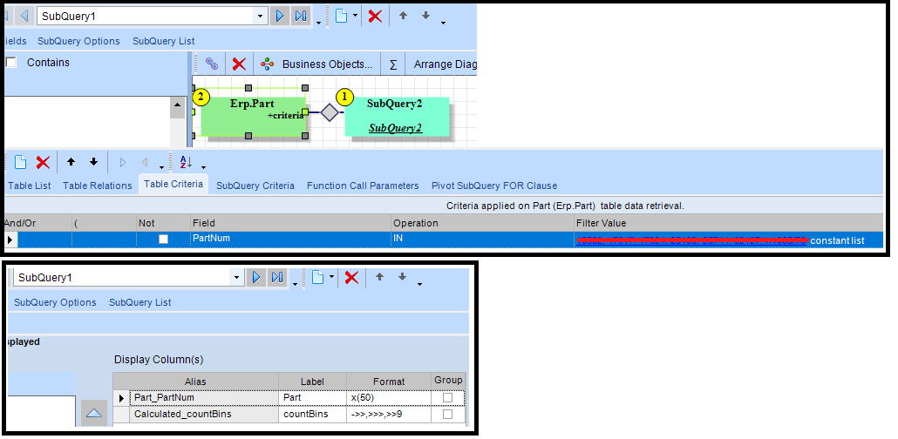898x439 pixels.
Task: Select the SubQuery2 box title in diagram
Action: pyautogui.click(x=394, y=104)
